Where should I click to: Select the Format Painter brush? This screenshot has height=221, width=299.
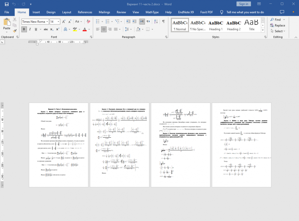click(x=15, y=31)
